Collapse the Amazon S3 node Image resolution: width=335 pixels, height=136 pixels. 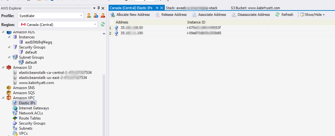3,67
